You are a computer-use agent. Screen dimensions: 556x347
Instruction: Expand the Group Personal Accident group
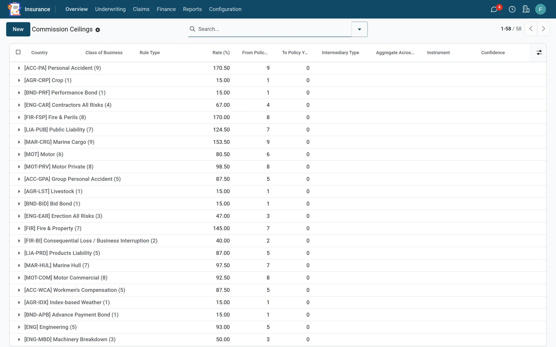click(x=278, y=179)
